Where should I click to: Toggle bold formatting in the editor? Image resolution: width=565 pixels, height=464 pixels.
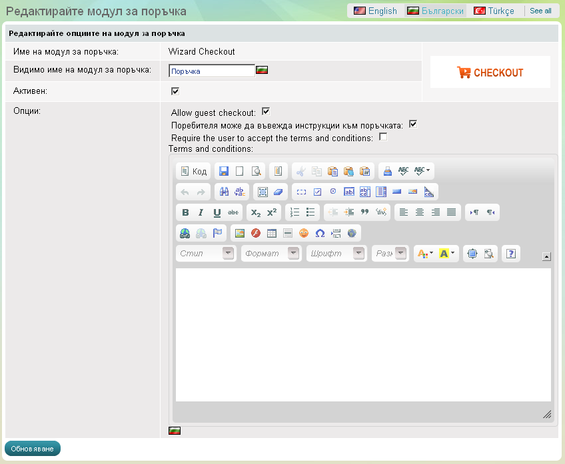186,212
